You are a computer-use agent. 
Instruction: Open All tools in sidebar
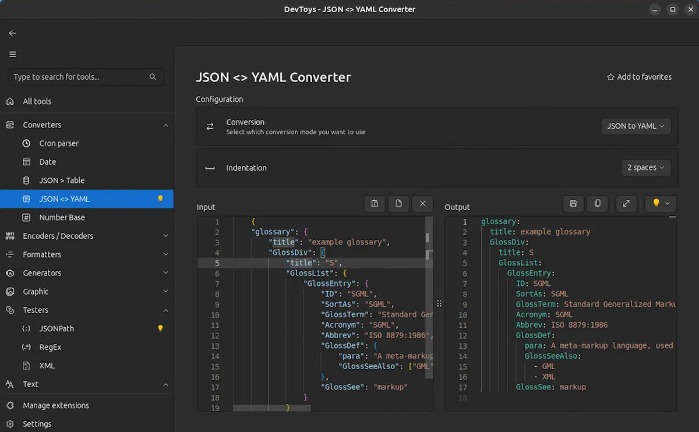87,101
